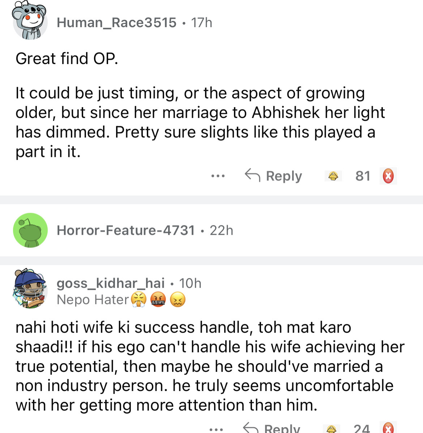Tap the 81 vote score
This screenshot has height=433, width=423.
pos(363,176)
